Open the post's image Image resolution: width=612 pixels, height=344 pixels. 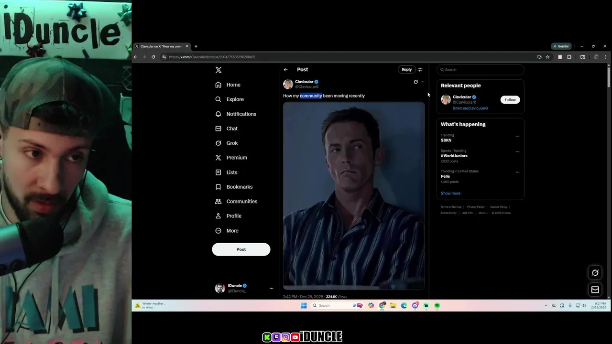[x=354, y=196]
